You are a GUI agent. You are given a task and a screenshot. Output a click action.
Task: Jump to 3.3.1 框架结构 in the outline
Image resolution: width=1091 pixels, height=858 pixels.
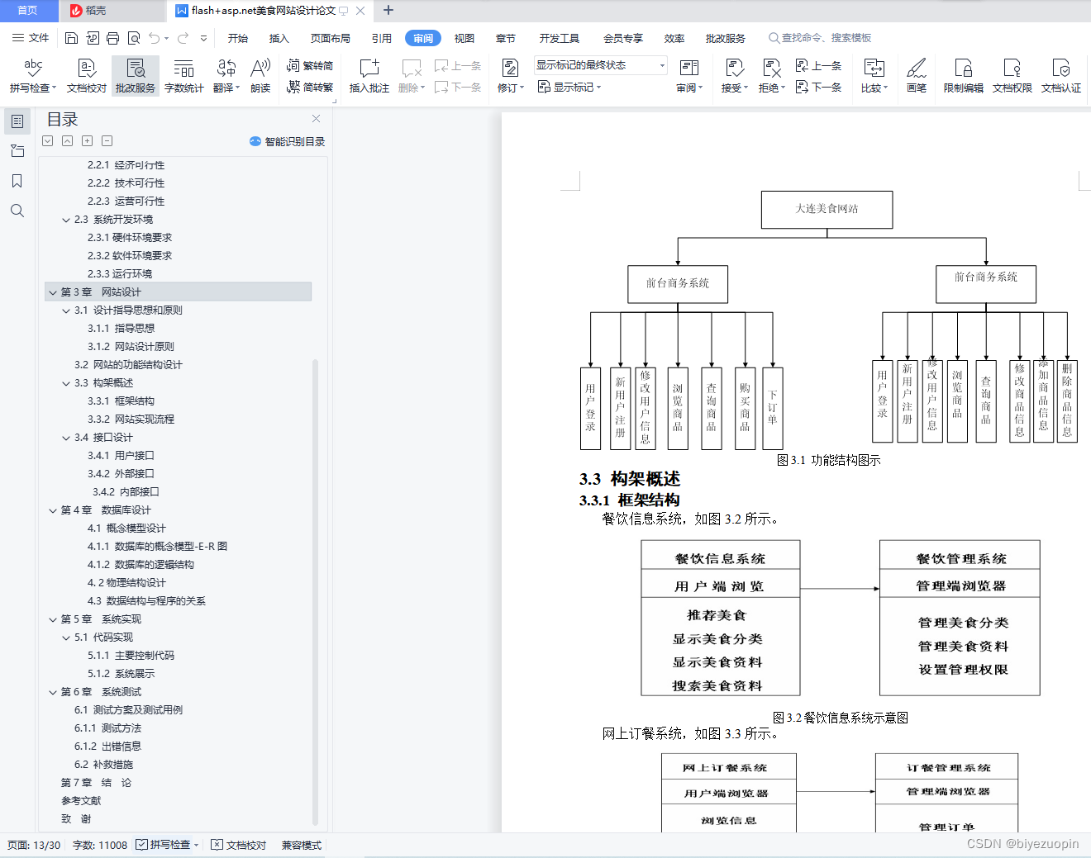(121, 401)
